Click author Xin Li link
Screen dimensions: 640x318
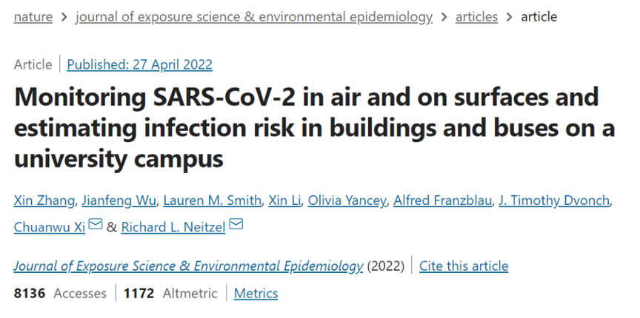click(284, 200)
